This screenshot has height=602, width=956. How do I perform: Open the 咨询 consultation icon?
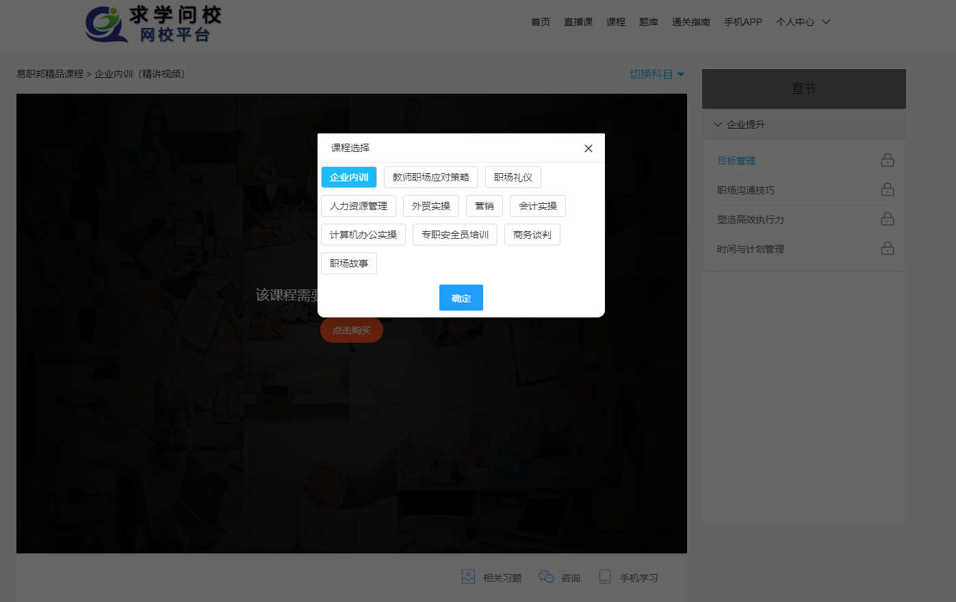tap(546, 576)
